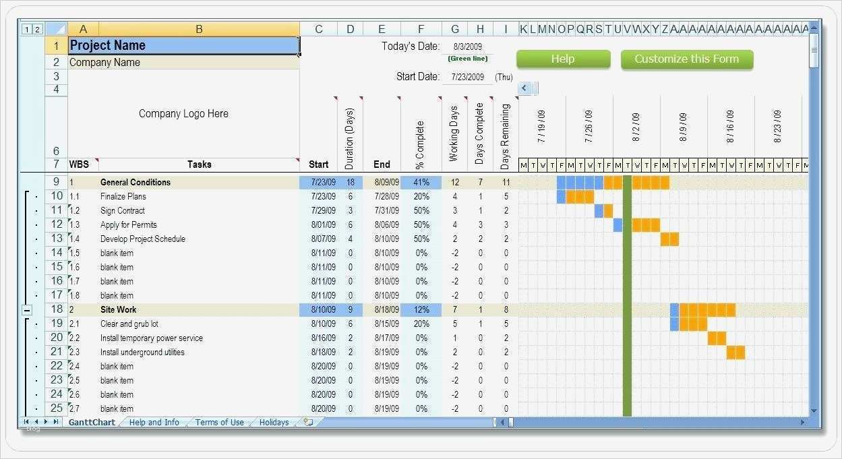Click the 41% complete cell

coord(421,182)
